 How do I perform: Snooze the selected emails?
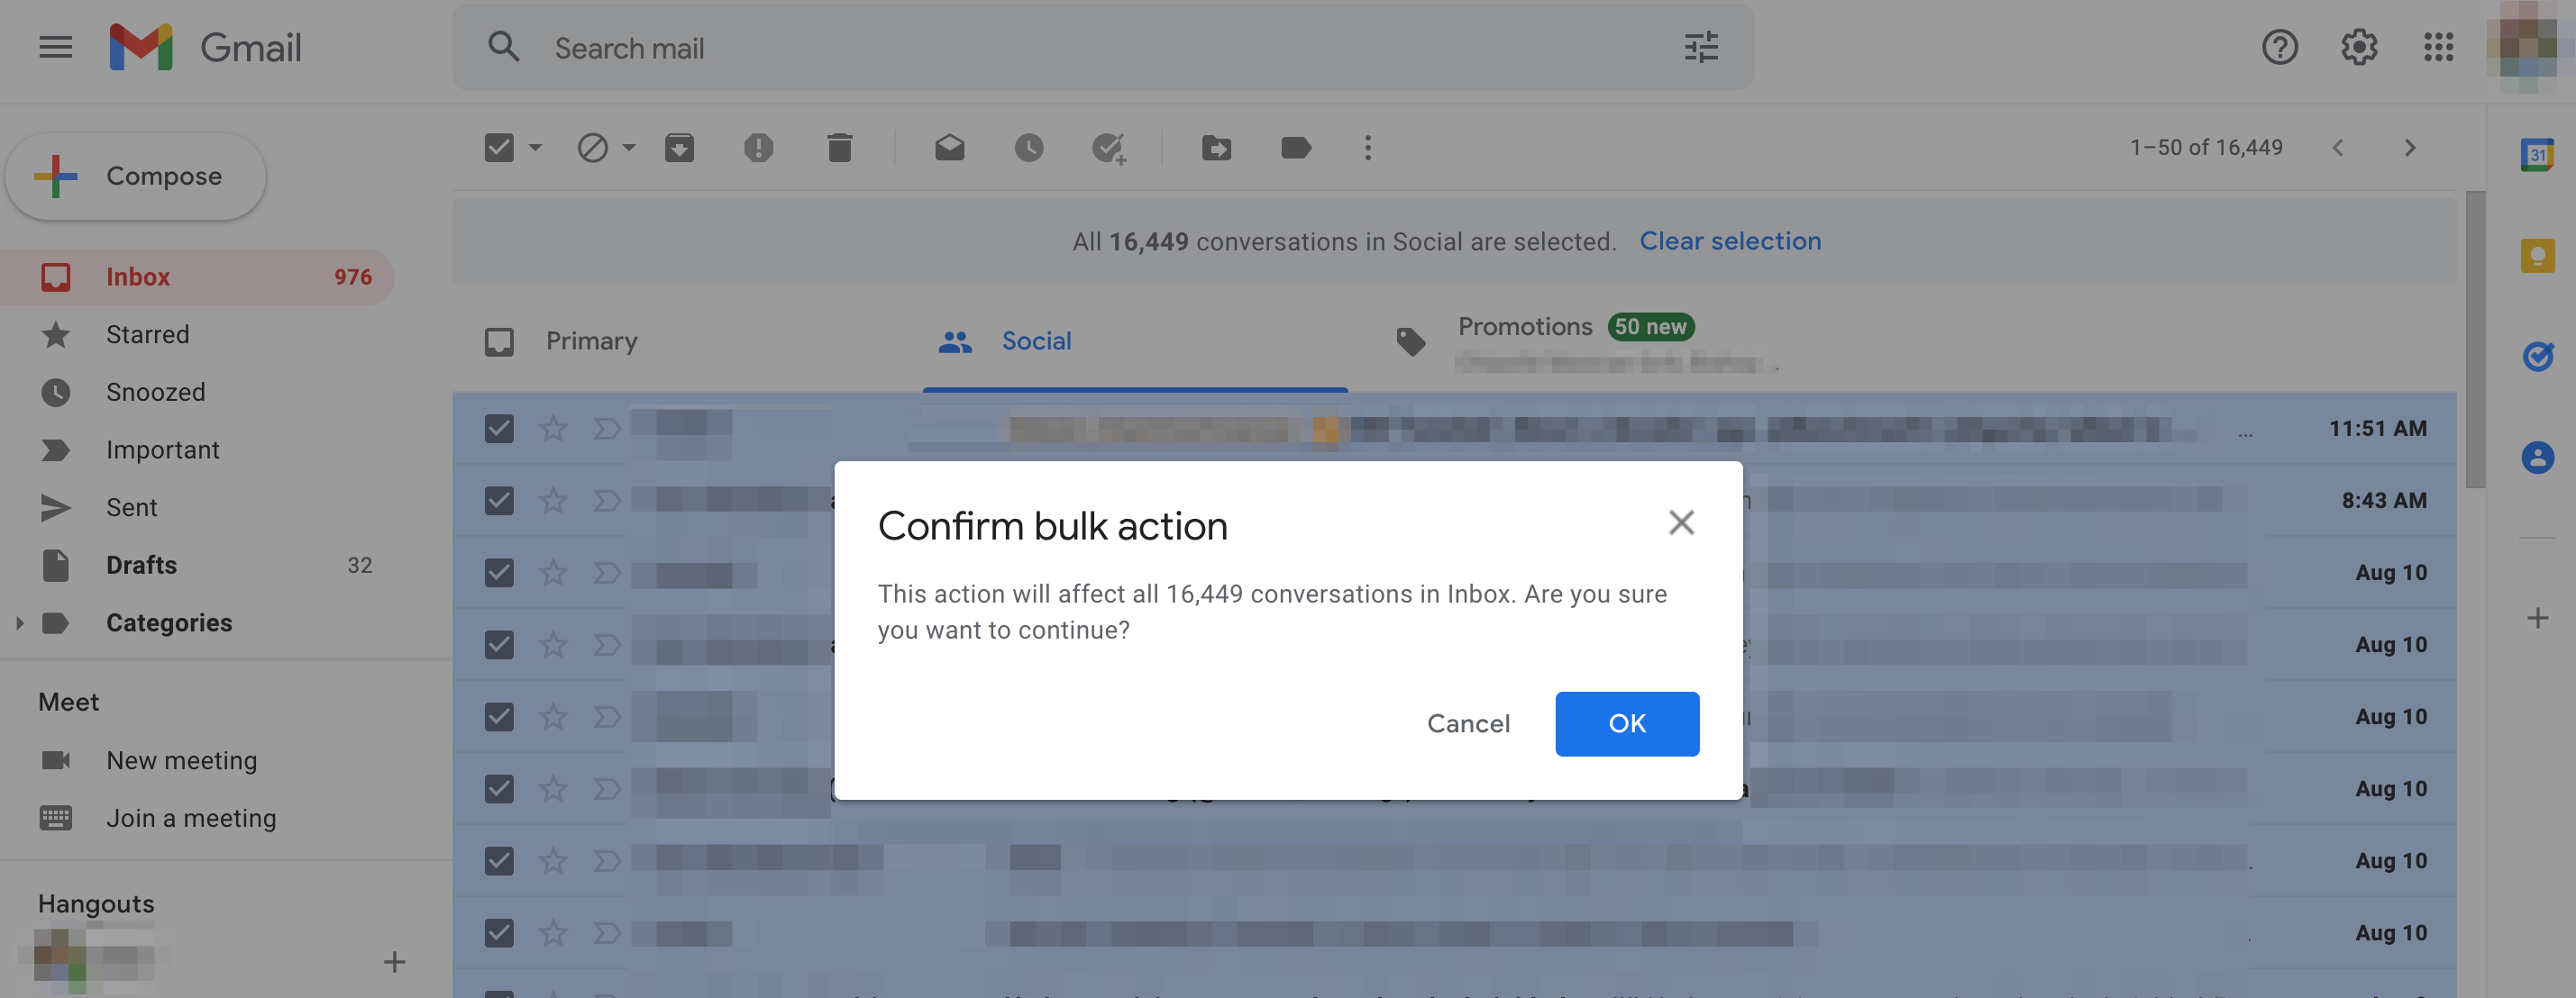pos(1029,147)
